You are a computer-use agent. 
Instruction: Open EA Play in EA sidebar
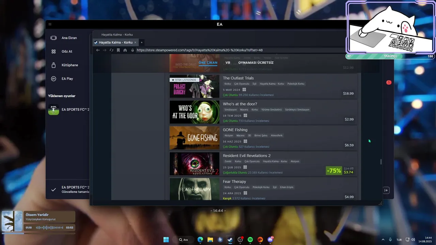pos(67,79)
